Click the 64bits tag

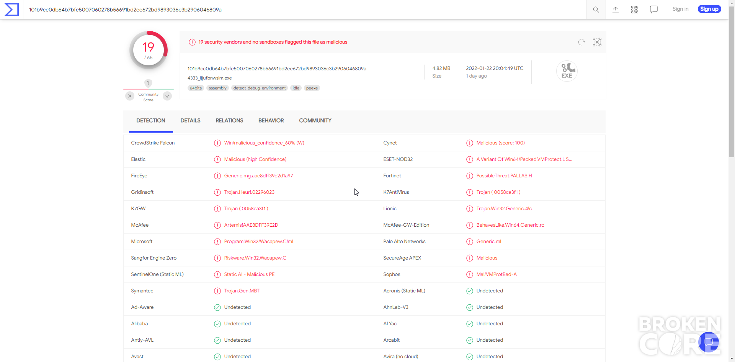point(196,88)
